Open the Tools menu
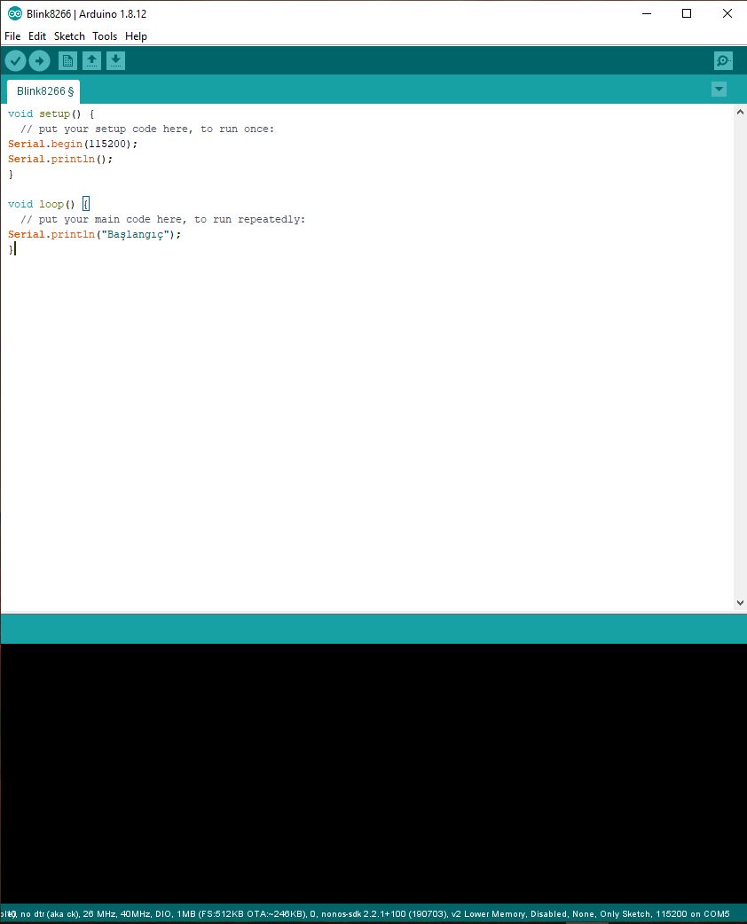 tap(105, 36)
